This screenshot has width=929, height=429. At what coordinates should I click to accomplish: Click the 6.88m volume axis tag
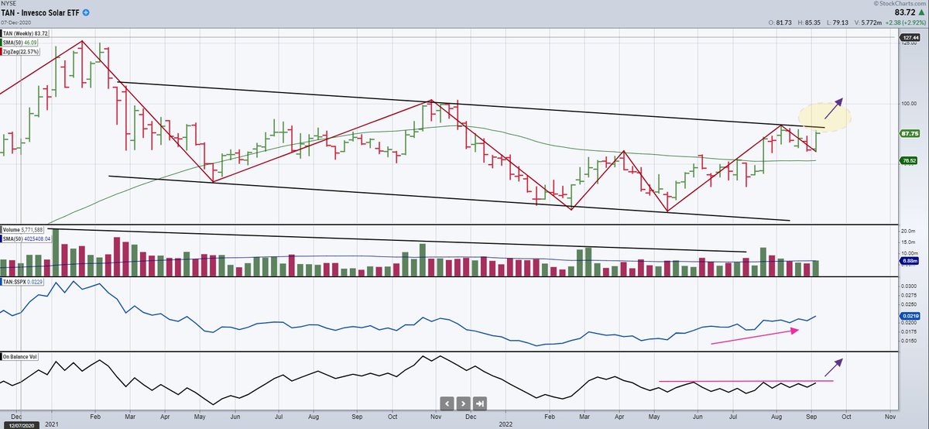click(x=908, y=262)
